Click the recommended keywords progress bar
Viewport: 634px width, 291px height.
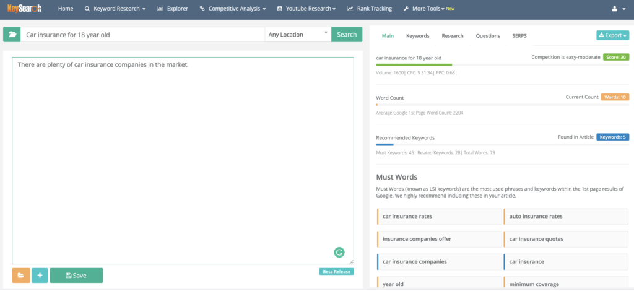point(503,145)
